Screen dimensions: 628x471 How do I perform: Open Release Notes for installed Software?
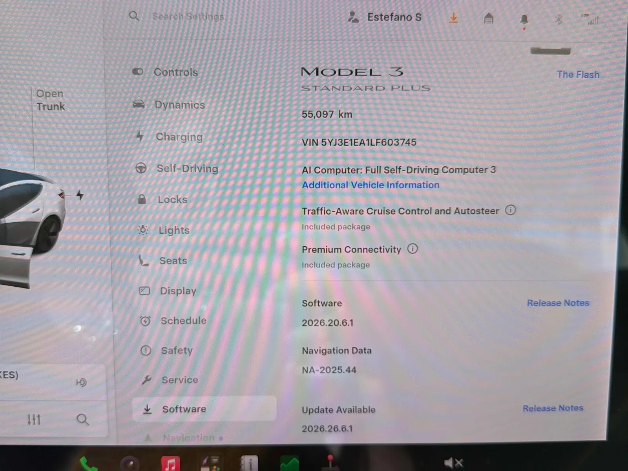coord(558,303)
